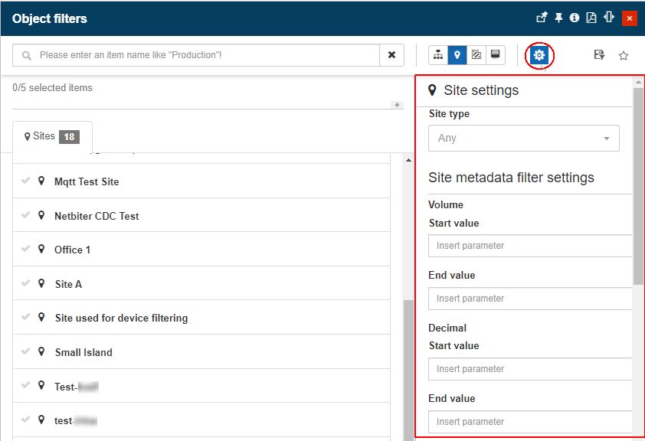The image size is (645, 441).
Task: Click the pop-out external window icon
Action: tap(542, 18)
